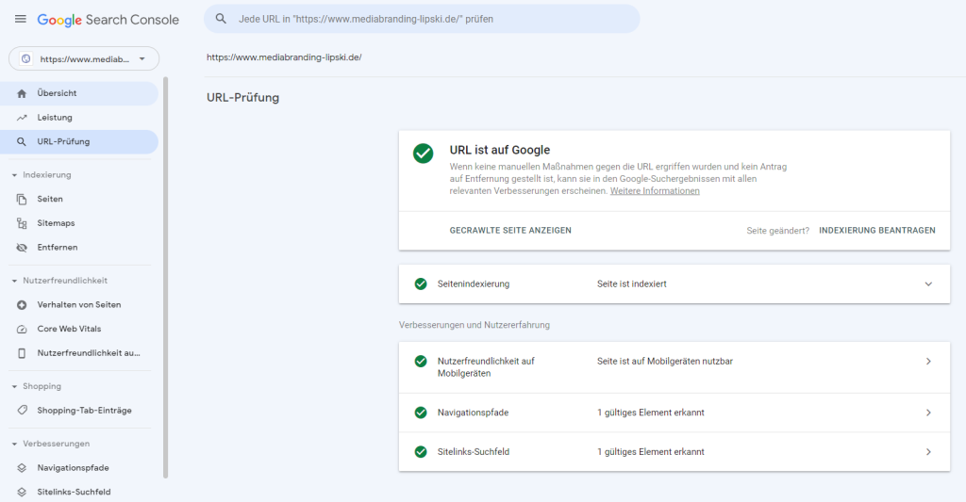Click the gauge icon beside Core Web Vitals
This screenshot has height=502, width=966.
22,329
